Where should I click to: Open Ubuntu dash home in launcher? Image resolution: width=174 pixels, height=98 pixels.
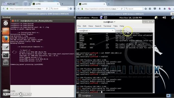[x=6, y=23]
